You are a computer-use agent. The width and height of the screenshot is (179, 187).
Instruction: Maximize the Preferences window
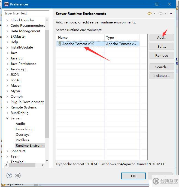pyautogui.click(x=157, y=4)
